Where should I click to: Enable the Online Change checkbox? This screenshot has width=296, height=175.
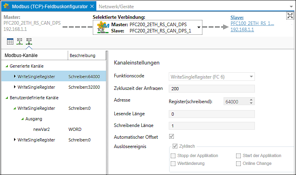click(x=238, y=164)
